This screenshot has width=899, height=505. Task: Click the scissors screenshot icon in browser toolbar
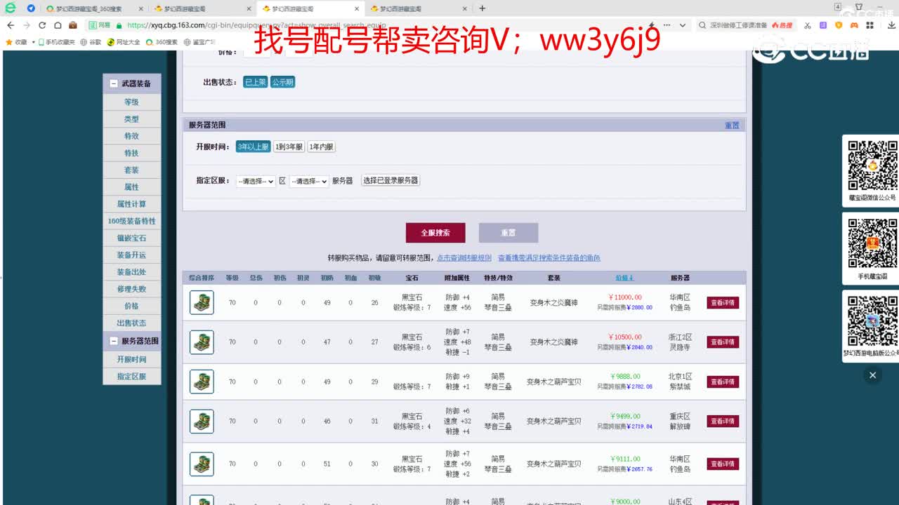tap(807, 25)
